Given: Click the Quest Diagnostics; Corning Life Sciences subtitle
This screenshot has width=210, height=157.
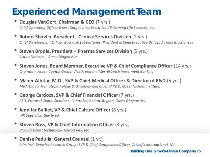Looking at the screenshot, I should click(87, 28).
